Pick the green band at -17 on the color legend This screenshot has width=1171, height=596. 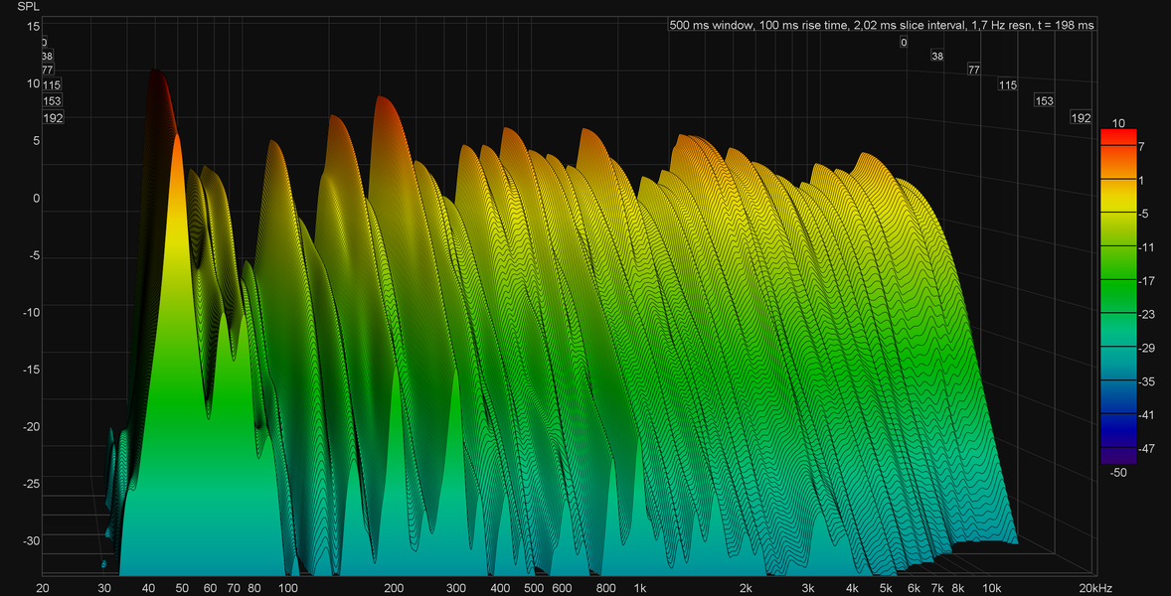pos(1117,282)
